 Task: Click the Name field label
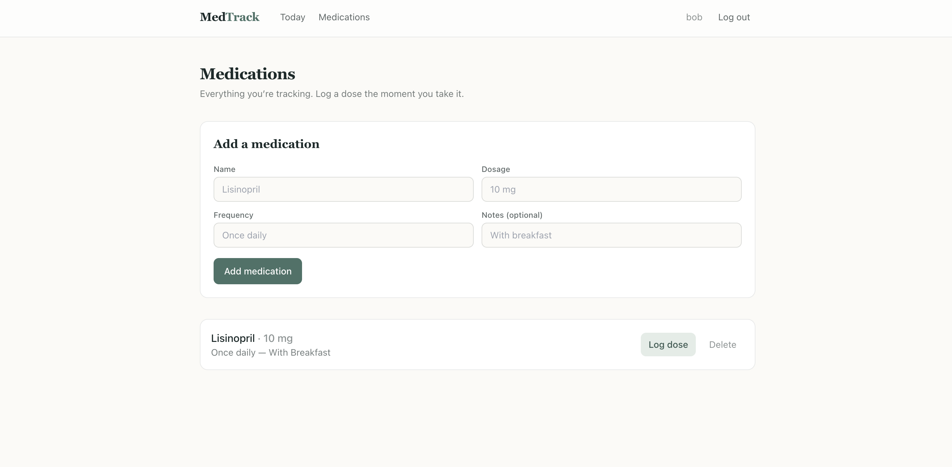(x=224, y=169)
